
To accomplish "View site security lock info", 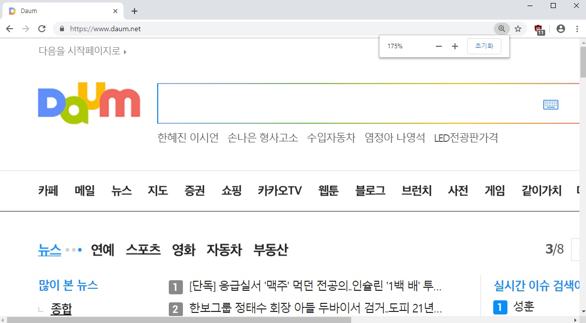I will (62, 29).
